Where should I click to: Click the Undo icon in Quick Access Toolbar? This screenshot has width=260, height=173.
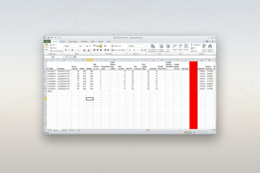[x=51, y=38]
